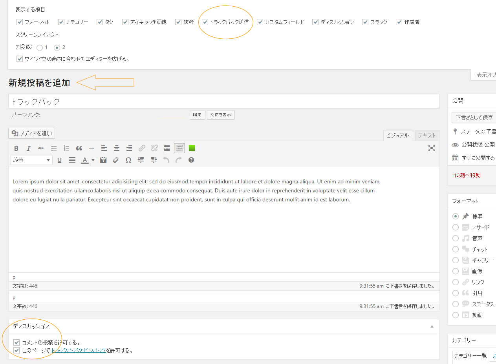Insert a special character with the omega icon
Image resolution: width=496 pixels, height=364 pixels.
(x=128, y=160)
